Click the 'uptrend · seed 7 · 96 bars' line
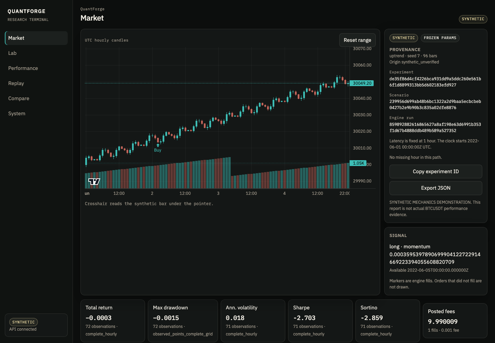Image resolution: width=495 pixels, height=343 pixels. [413, 56]
